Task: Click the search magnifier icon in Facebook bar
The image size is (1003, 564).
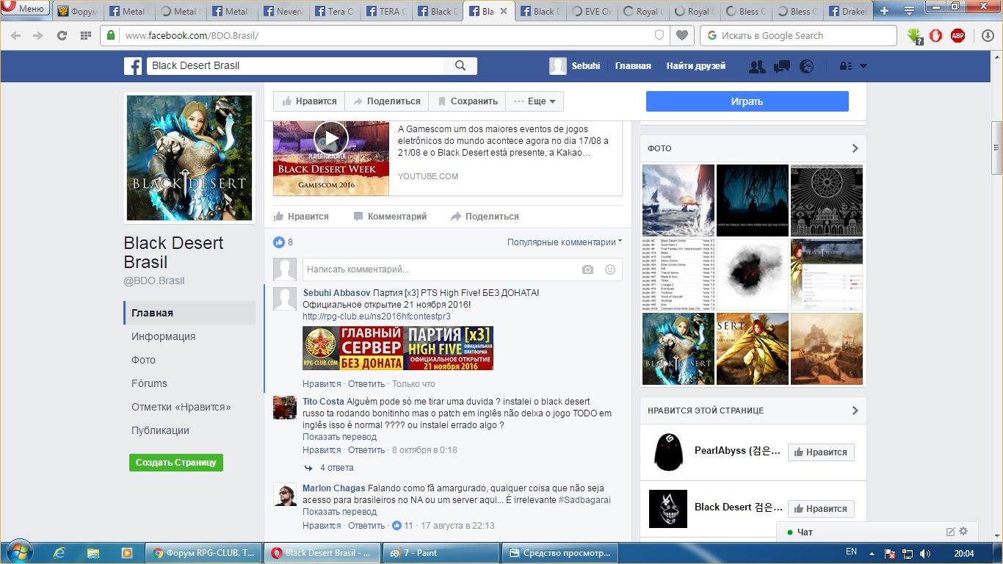Action: coord(460,65)
